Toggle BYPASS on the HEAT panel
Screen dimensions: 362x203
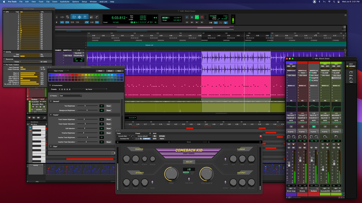click(x=352, y=66)
